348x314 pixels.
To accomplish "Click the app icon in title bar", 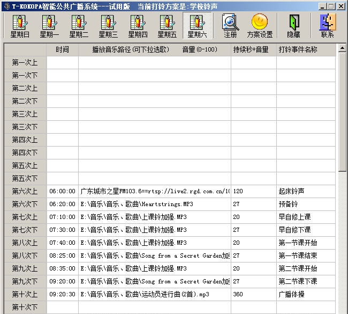I will click(x=6, y=6).
